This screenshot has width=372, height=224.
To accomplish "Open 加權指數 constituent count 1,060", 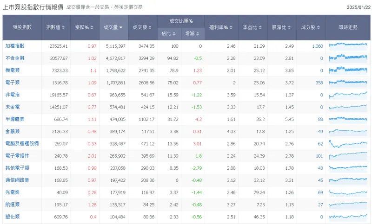I will pos(318,46).
